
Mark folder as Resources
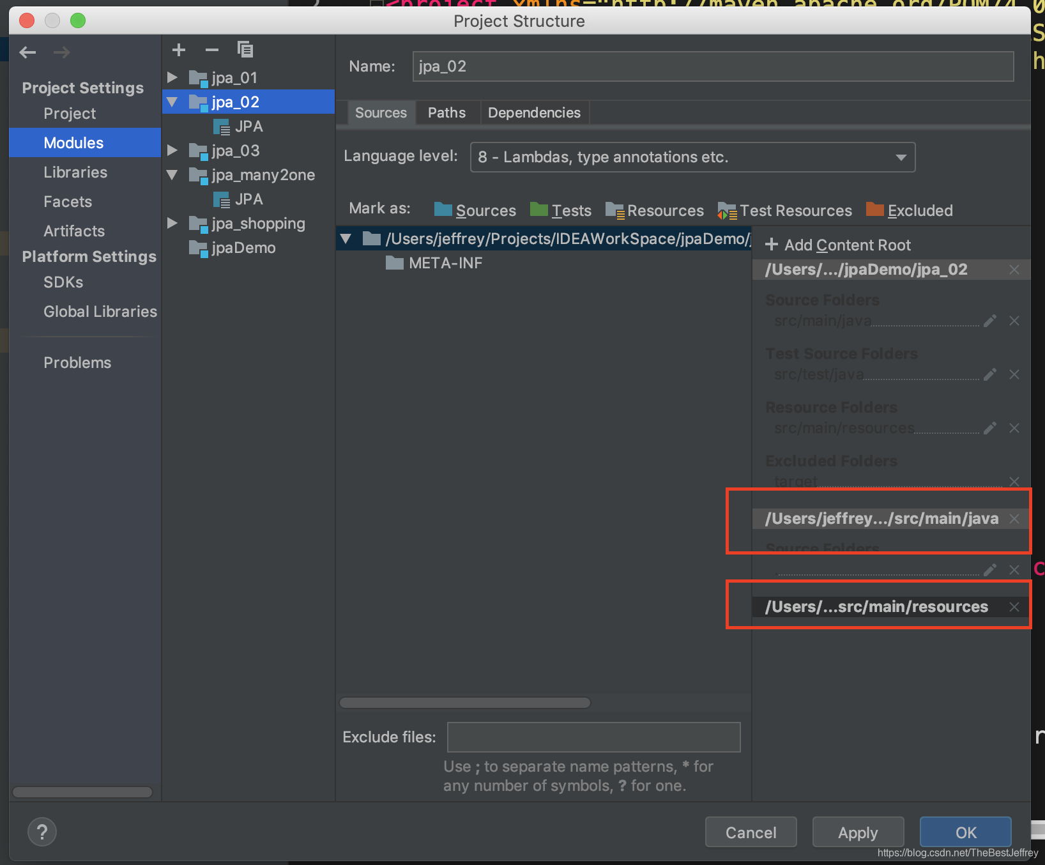click(x=655, y=210)
